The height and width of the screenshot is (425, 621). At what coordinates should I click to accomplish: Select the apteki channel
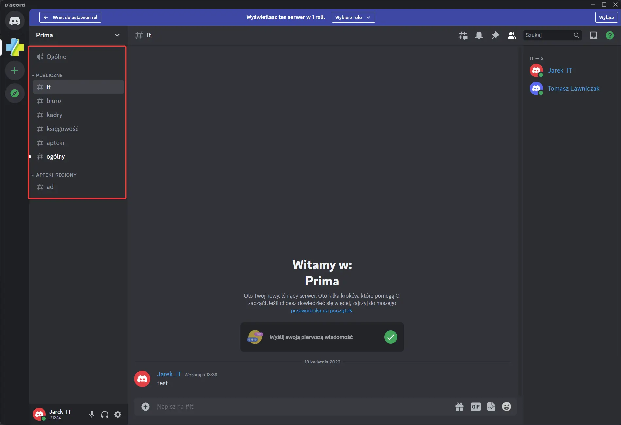click(x=78, y=143)
